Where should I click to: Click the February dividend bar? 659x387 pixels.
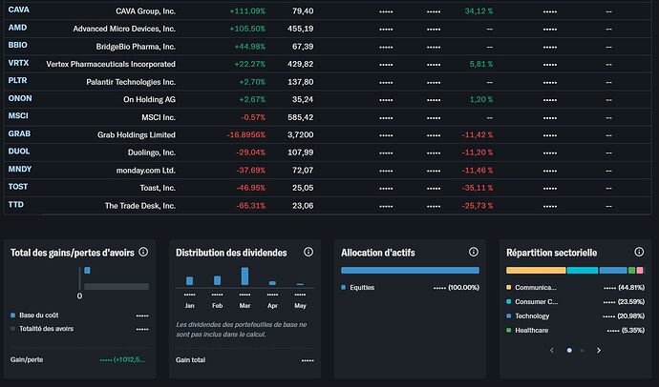[x=218, y=280]
